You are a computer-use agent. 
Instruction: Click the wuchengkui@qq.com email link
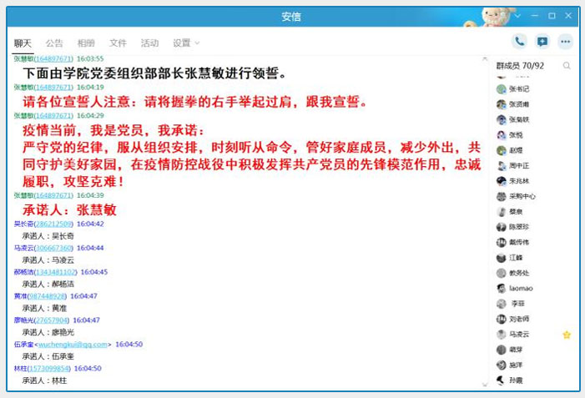click(x=74, y=345)
